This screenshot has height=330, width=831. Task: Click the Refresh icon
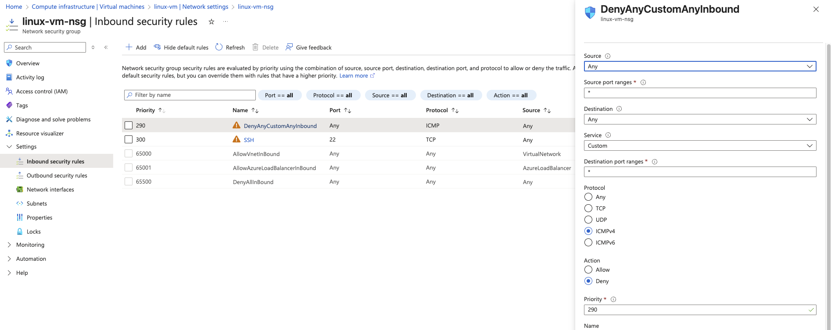tap(219, 47)
